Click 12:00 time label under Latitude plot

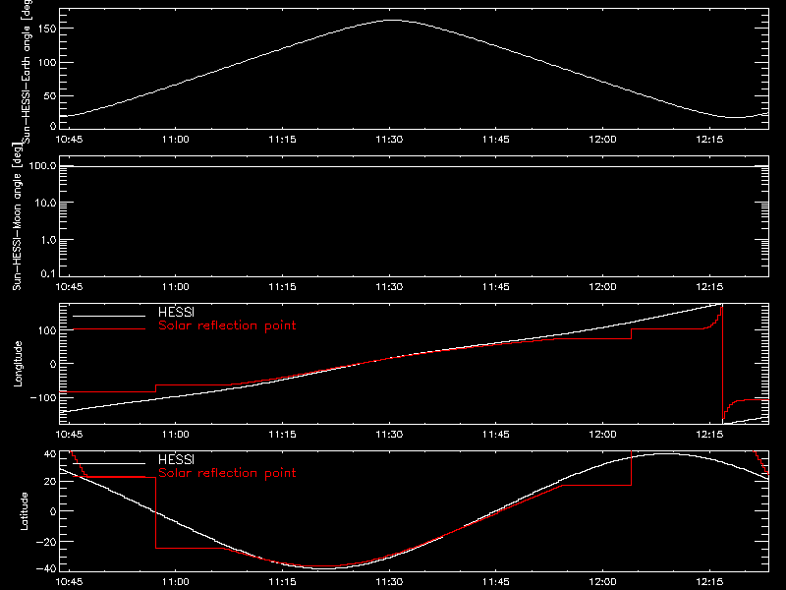(602, 582)
